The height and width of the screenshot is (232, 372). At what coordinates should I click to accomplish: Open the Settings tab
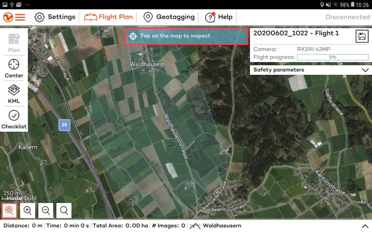(x=55, y=17)
